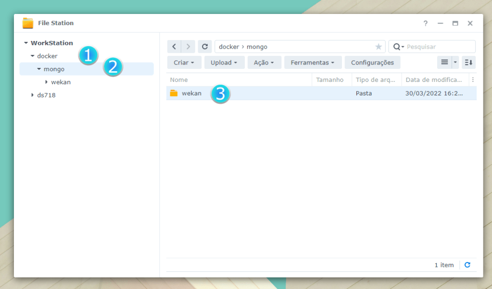Open the Criar dropdown menu
The height and width of the screenshot is (289, 492).
(184, 63)
